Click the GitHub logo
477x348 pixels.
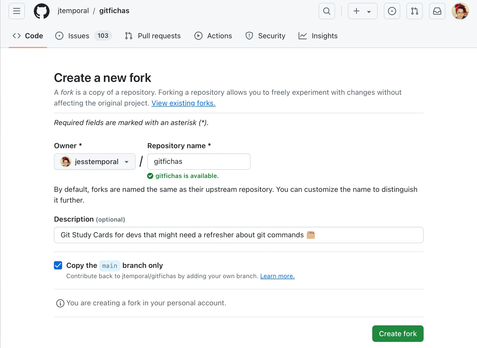pos(42,11)
